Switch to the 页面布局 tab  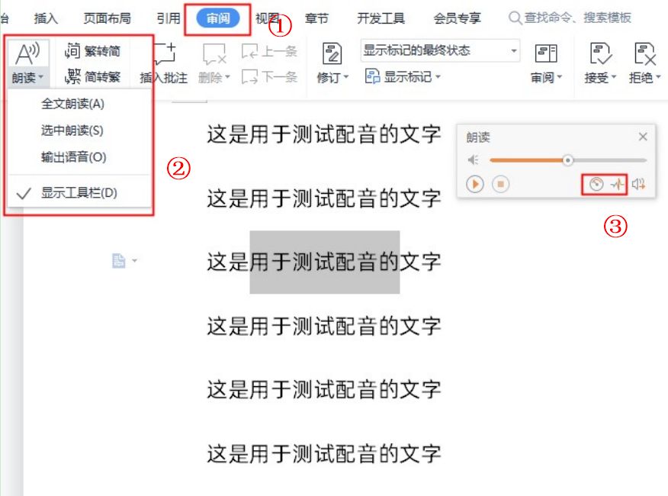pyautogui.click(x=107, y=18)
